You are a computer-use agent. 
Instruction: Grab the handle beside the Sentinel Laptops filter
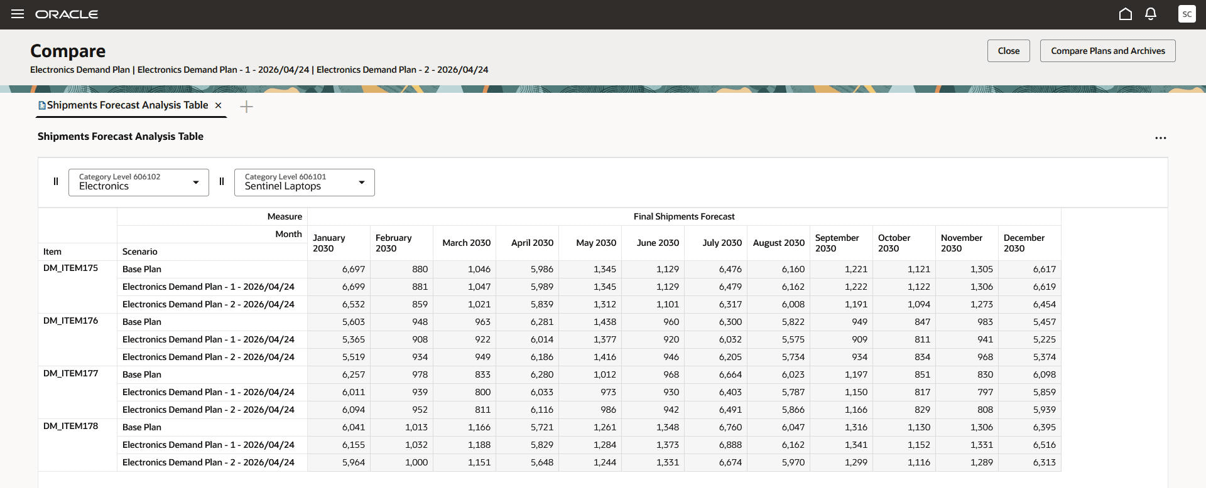pyautogui.click(x=222, y=182)
